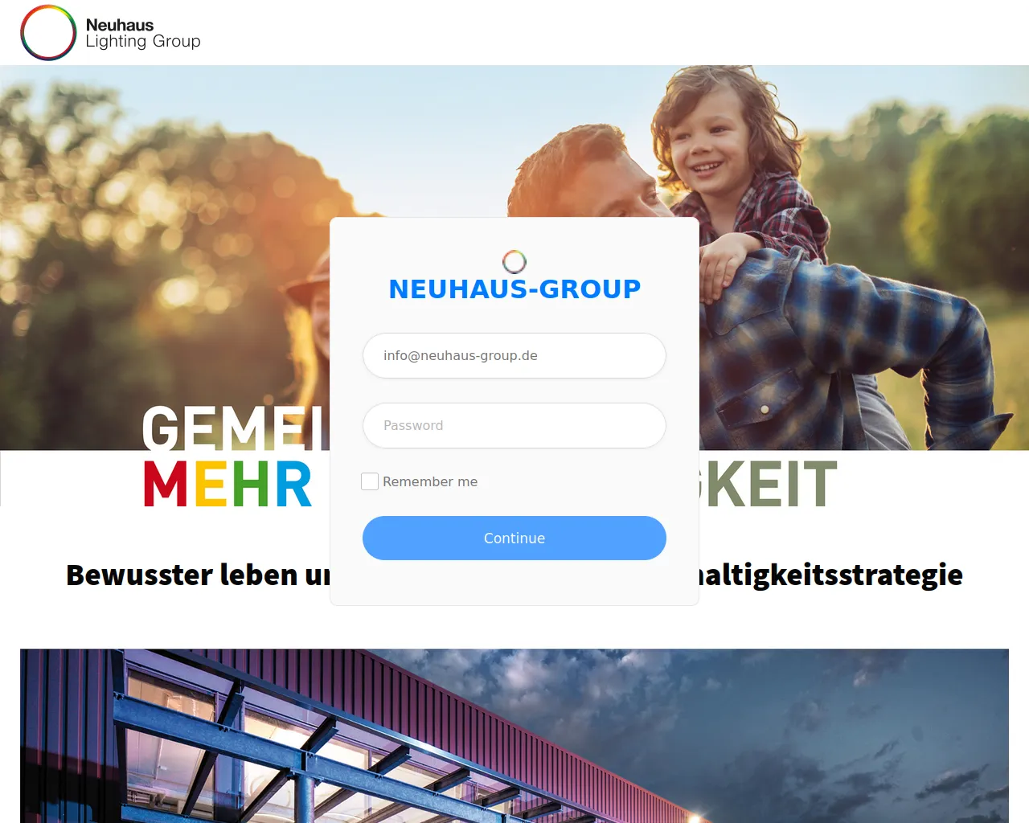Click the small ring icon above NEUHAUS-GROUP
This screenshot has height=823, width=1029.
(x=514, y=261)
